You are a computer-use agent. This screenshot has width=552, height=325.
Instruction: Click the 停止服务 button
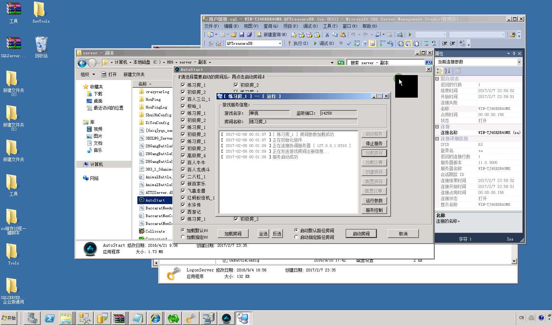pos(374,143)
